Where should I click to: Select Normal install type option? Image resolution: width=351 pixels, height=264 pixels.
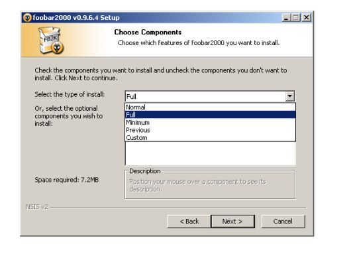[x=210, y=107]
